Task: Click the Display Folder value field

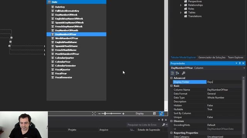Action: (x=224, y=82)
